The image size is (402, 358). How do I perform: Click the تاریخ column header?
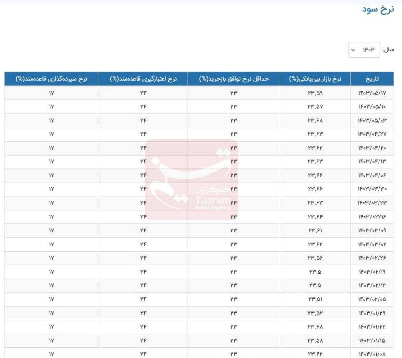click(372, 79)
